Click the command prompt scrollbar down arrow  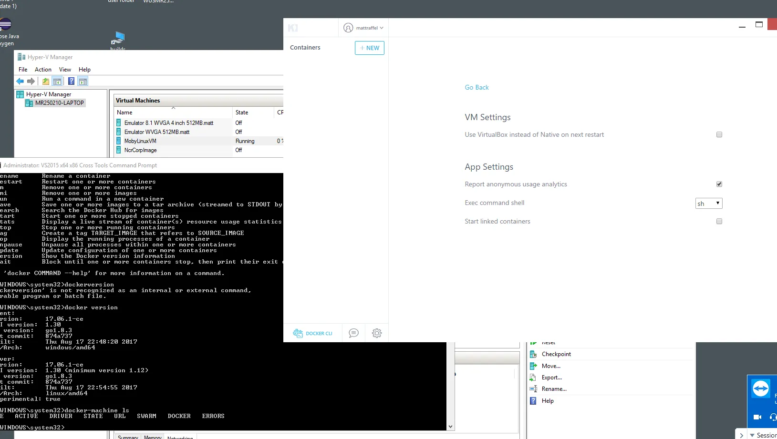(x=451, y=427)
